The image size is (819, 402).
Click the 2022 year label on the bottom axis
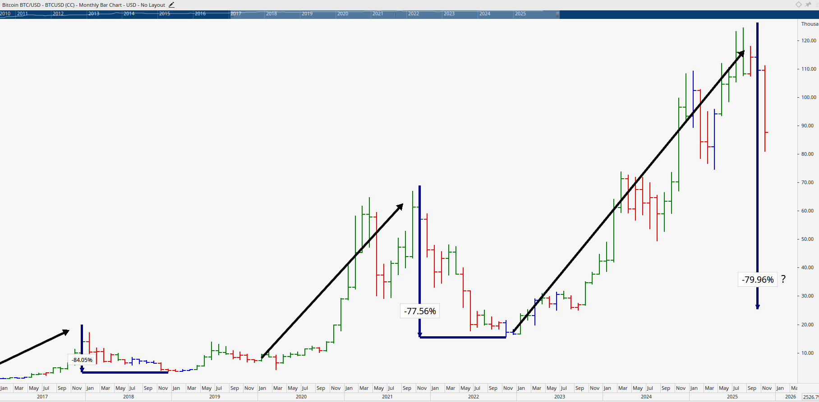point(474,397)
